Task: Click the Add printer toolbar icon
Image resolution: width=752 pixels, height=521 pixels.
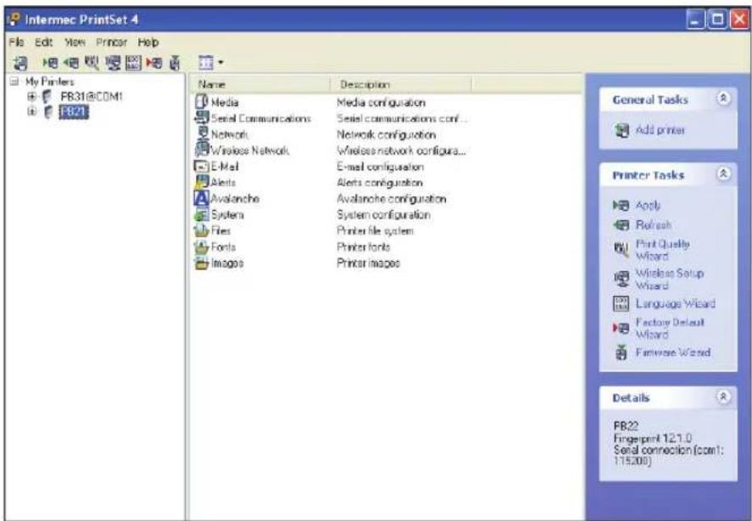Action: coord(19,63)
